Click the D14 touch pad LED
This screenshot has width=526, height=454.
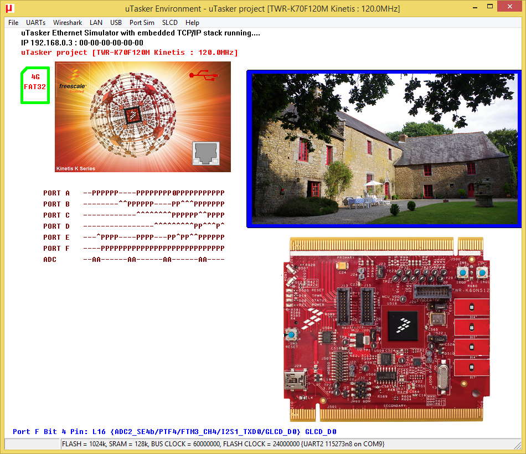point(472,347)
